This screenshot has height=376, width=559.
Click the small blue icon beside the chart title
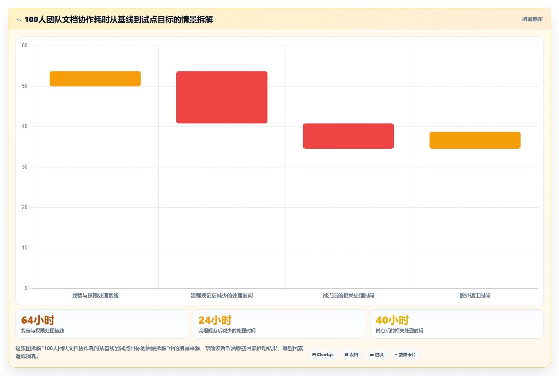[19, 20]
